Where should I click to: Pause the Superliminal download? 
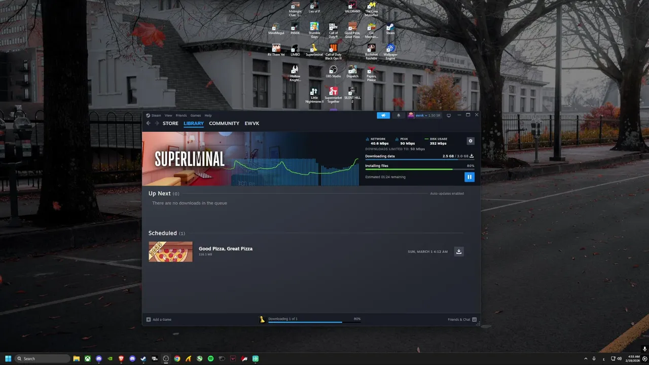469,177
